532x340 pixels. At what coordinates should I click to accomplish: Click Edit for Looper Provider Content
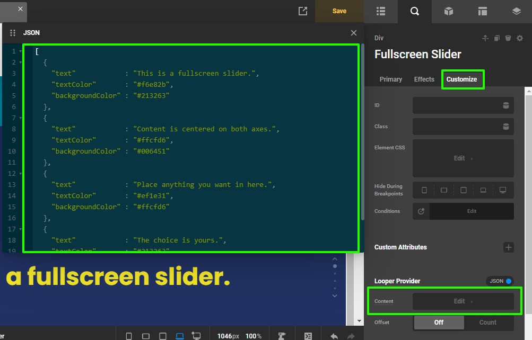463,301
